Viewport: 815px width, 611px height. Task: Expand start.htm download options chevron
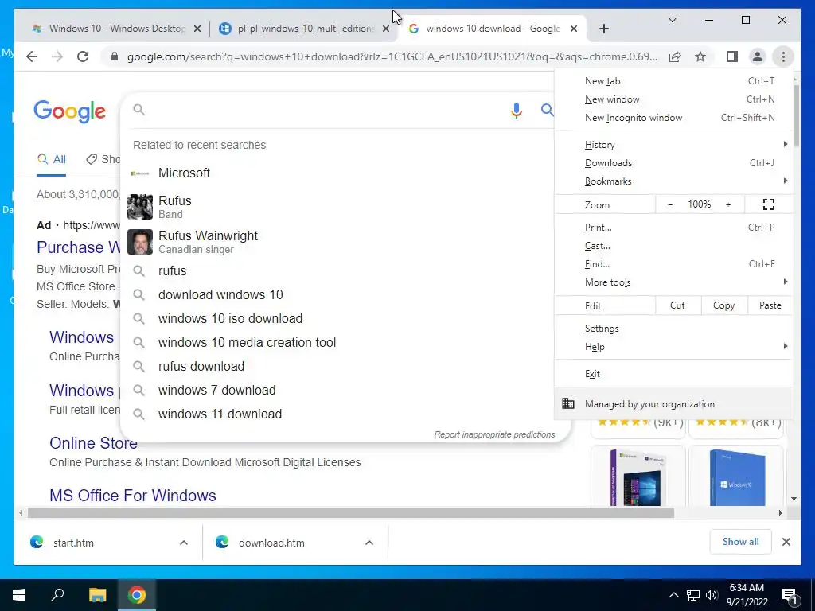[x=184, y=543]
